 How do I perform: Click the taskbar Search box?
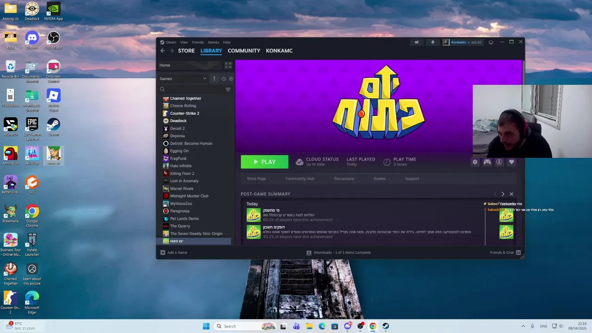click(x=246, y=326)
